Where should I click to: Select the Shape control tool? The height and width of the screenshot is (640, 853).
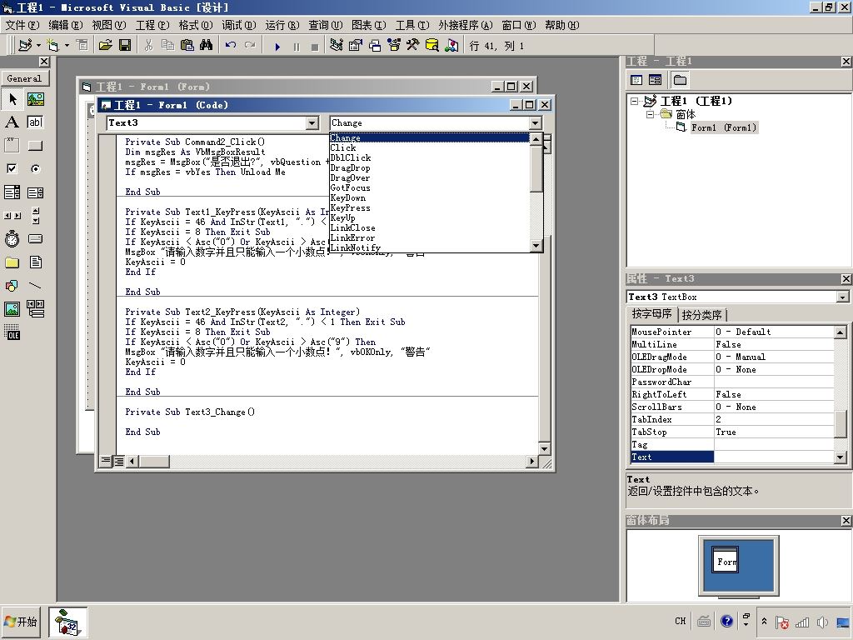point(12,286)
